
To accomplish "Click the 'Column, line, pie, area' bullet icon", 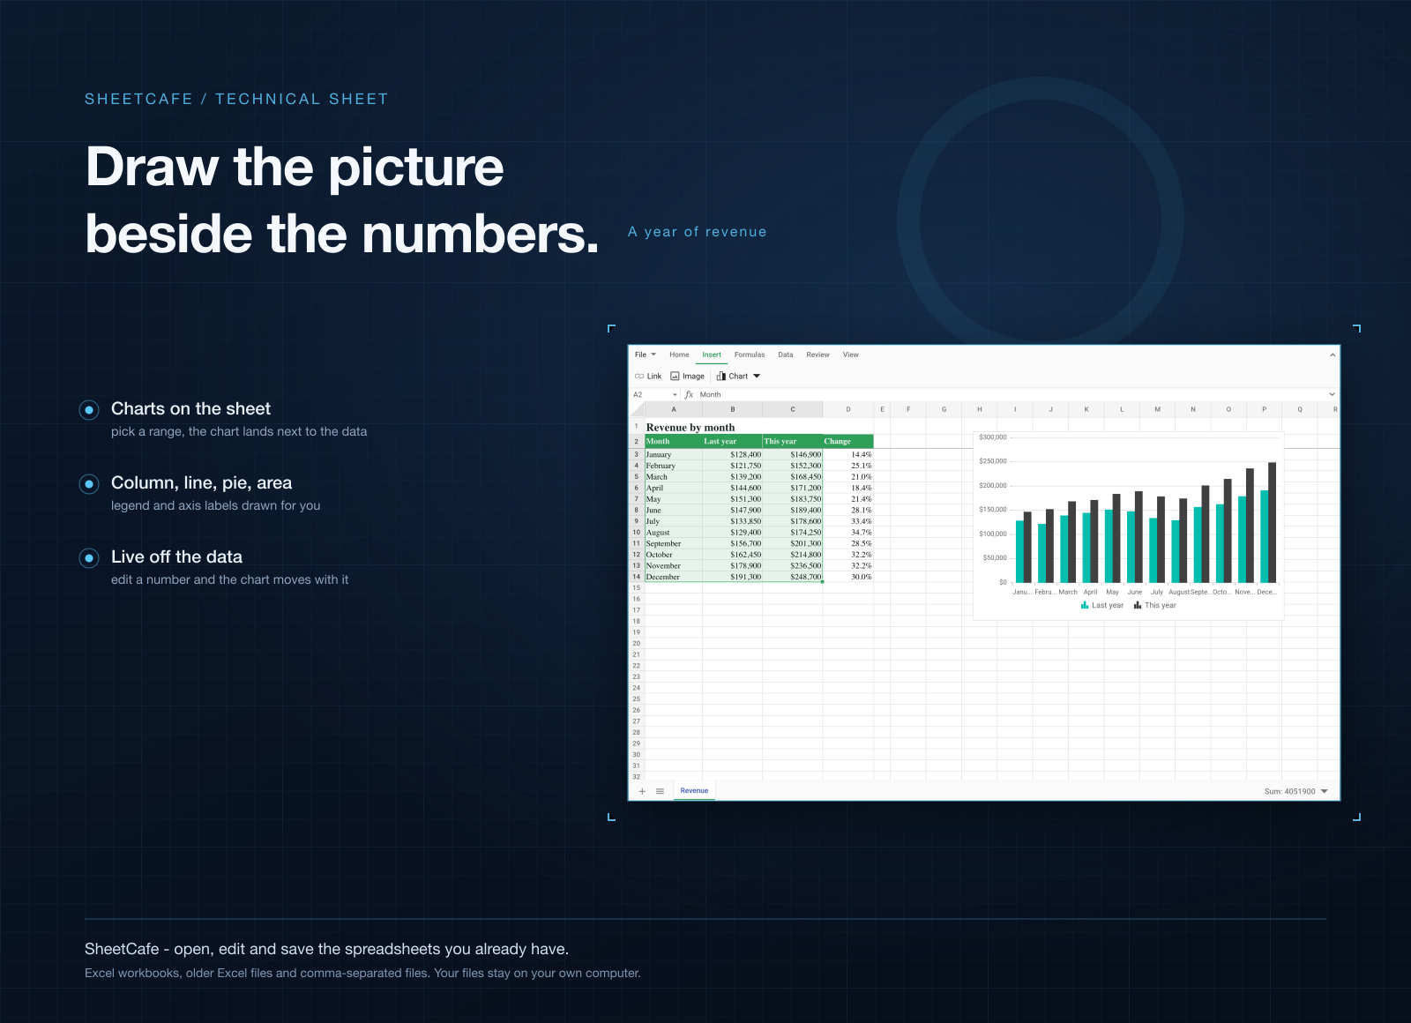I will click(x=89, y=483).
